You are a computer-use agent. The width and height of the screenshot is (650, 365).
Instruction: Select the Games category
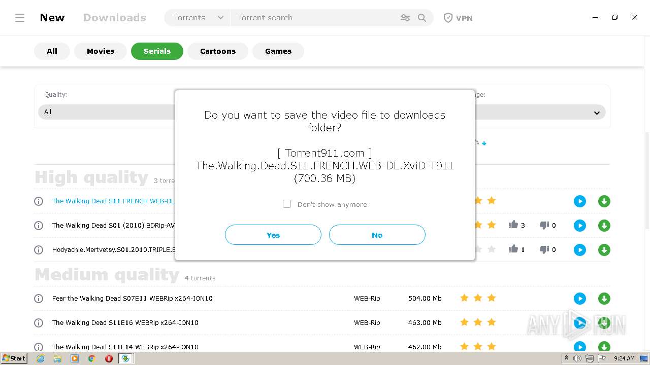[278, 51]
